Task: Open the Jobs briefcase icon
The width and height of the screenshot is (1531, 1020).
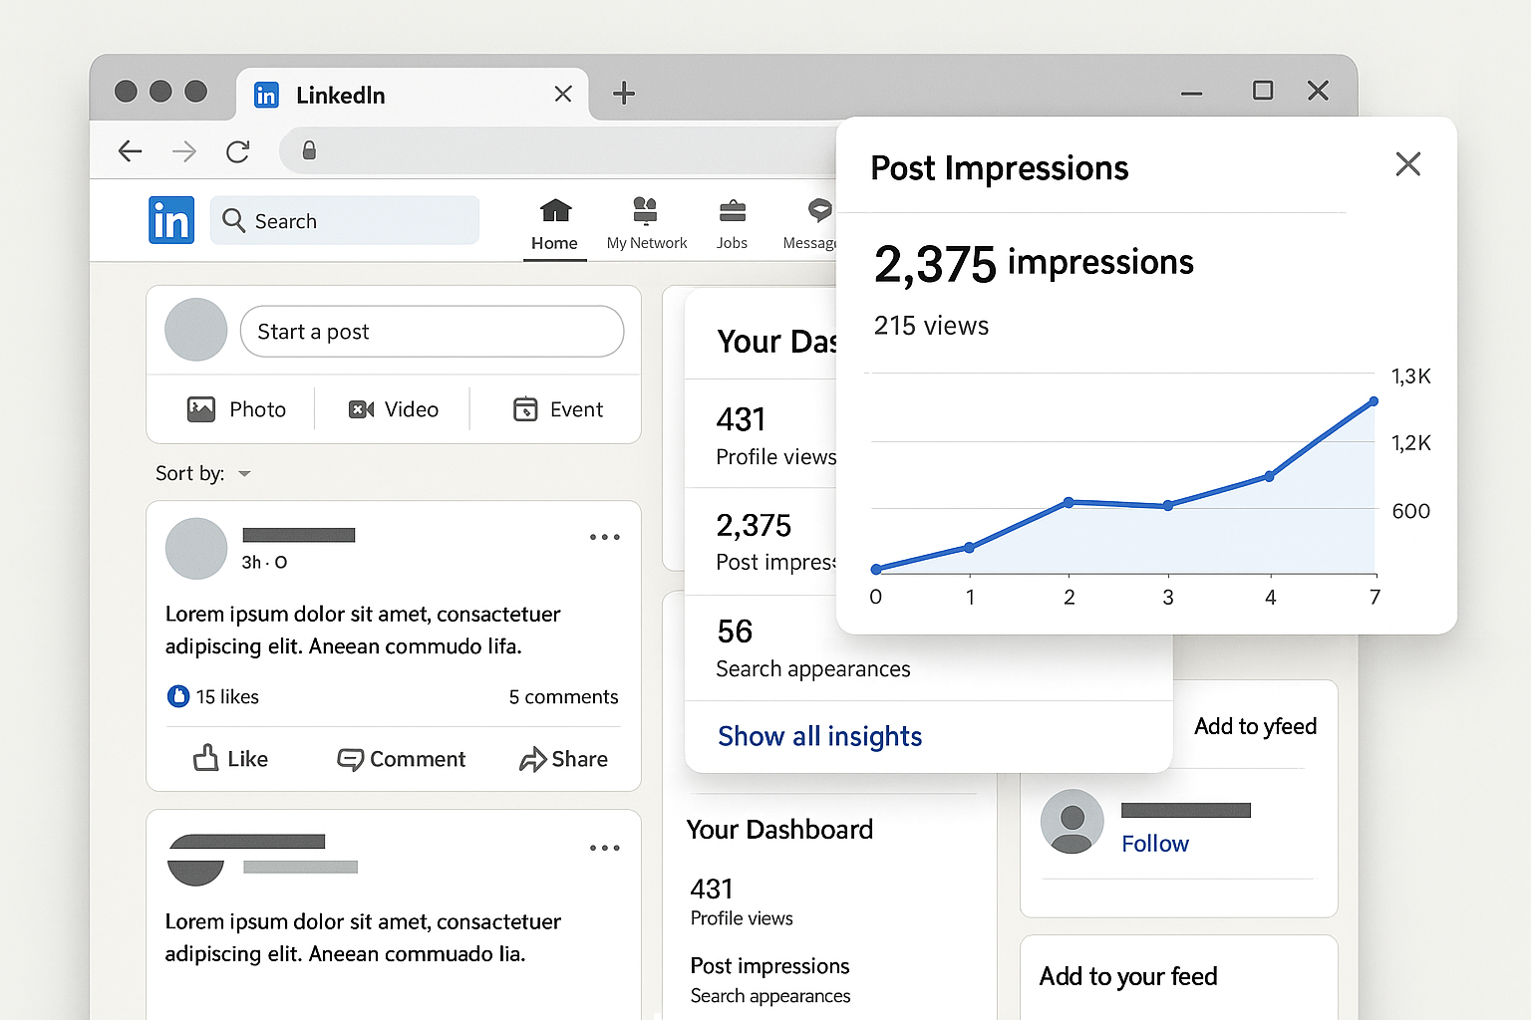Action: click(732, 211)
